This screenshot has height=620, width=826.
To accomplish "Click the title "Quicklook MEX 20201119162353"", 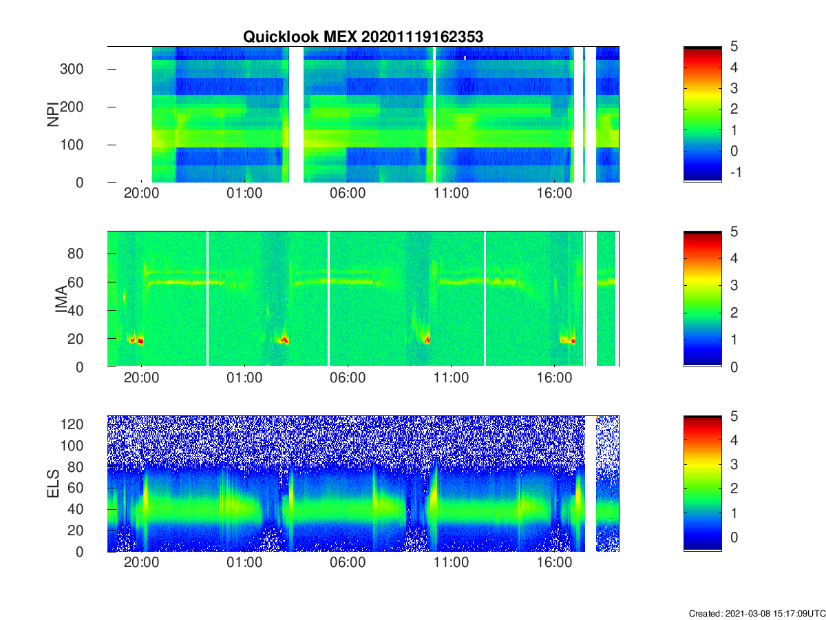I will (363, 37).
